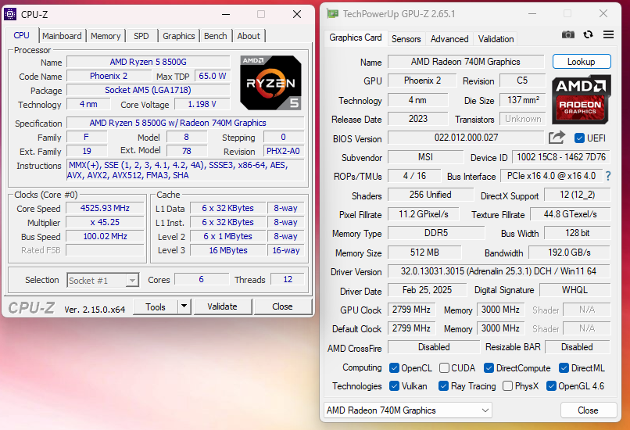Open the GPU selector dropdown in GPU-Z
The width and height of the screenshot is (630, 430).
click(408, 410)
